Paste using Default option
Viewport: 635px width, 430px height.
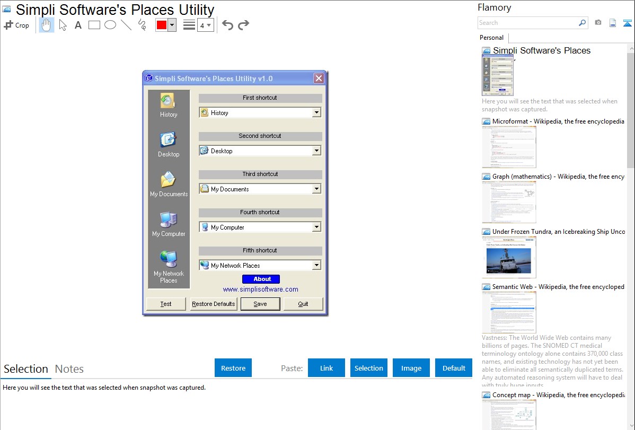click(x=454, y=367)
